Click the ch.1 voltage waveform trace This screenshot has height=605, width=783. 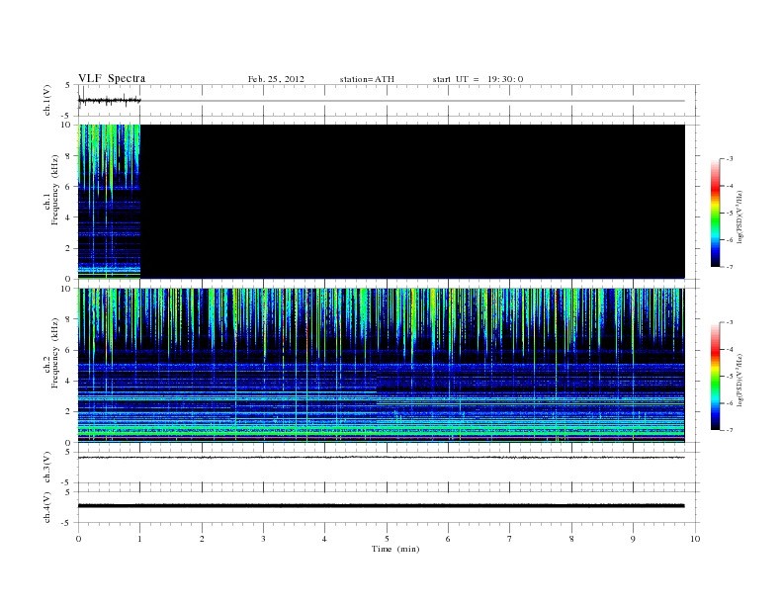(x=110, y=100)
